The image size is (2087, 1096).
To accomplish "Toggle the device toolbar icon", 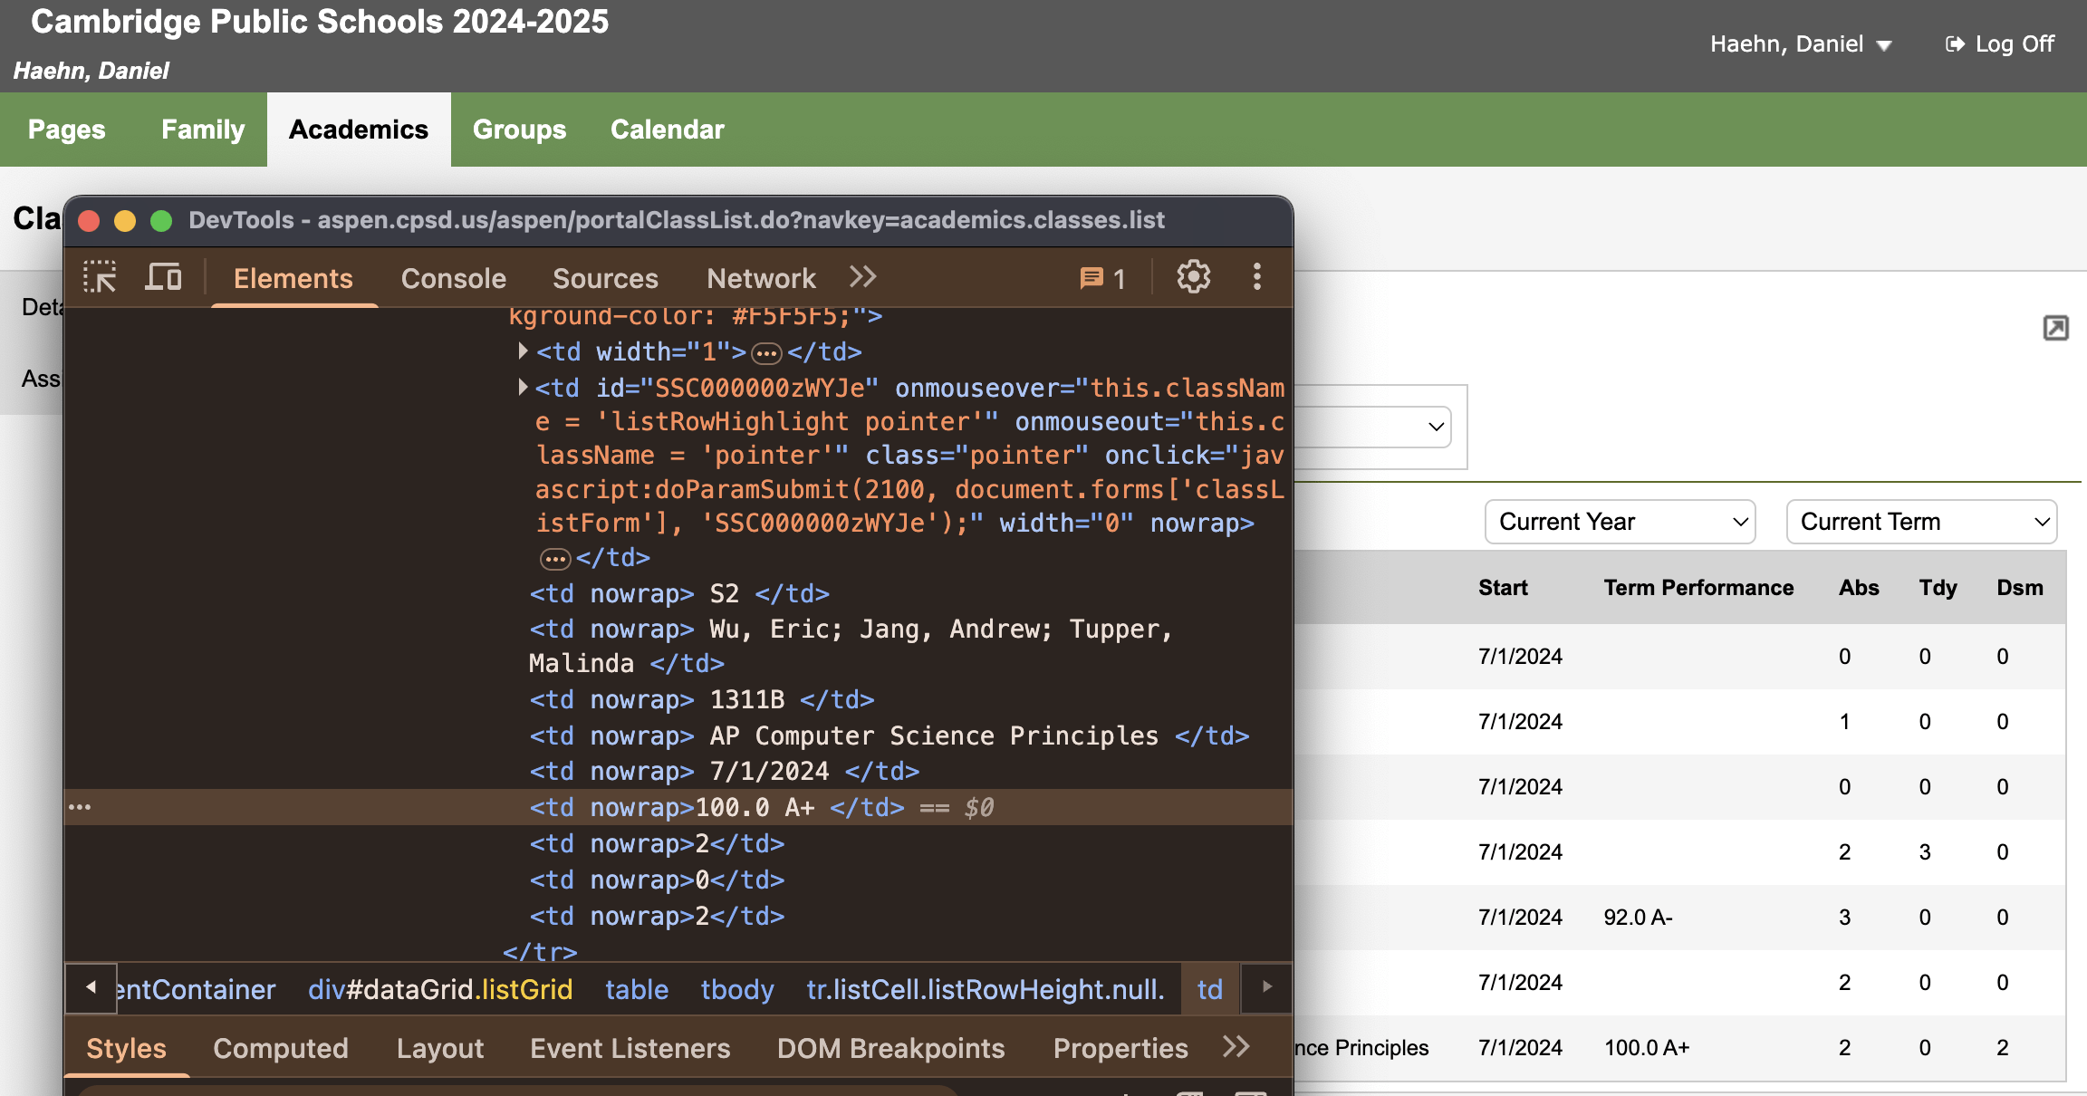I will pyautogui.click(x=163, y=277).
